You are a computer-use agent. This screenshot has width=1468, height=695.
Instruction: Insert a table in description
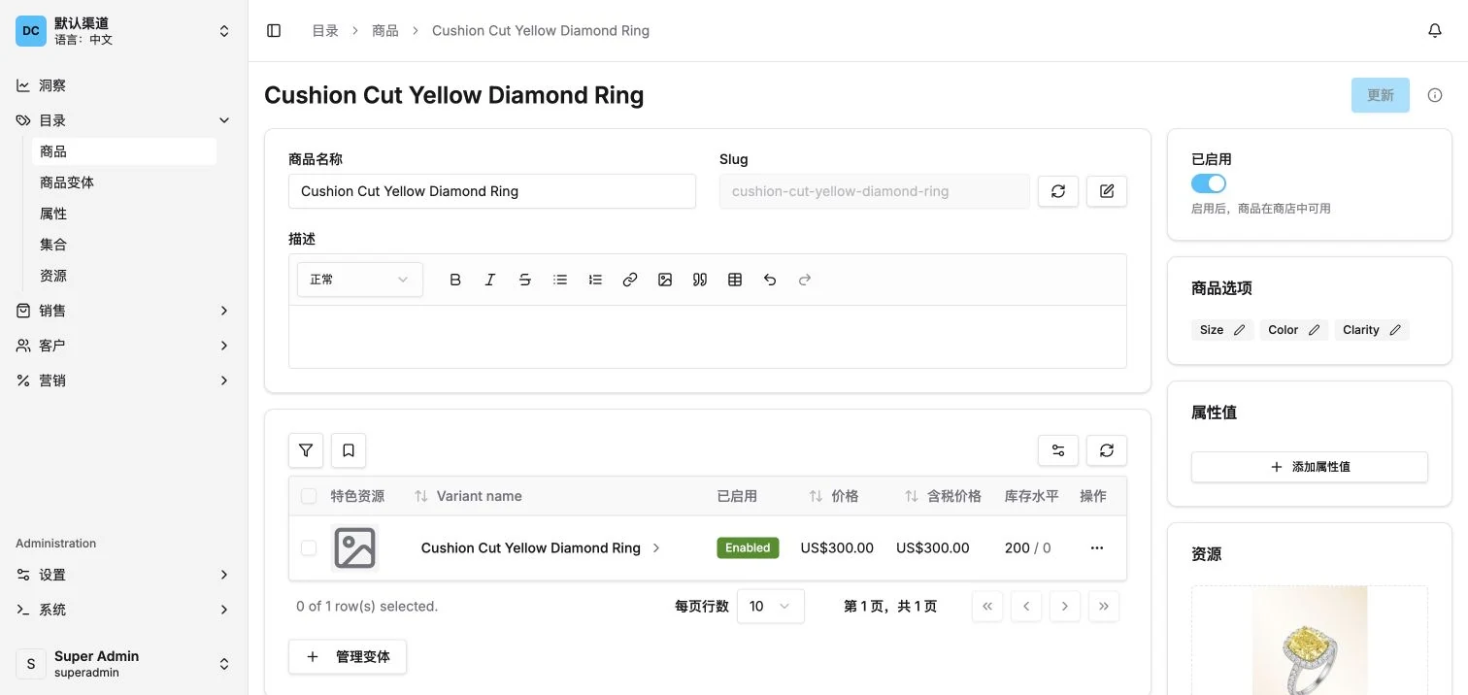point(735,280)
